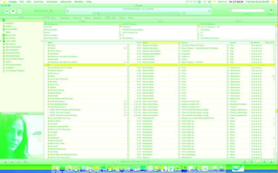The image size is (278, 173).
Task: Click inside the Search field
Action: click(x=247, y=11)
